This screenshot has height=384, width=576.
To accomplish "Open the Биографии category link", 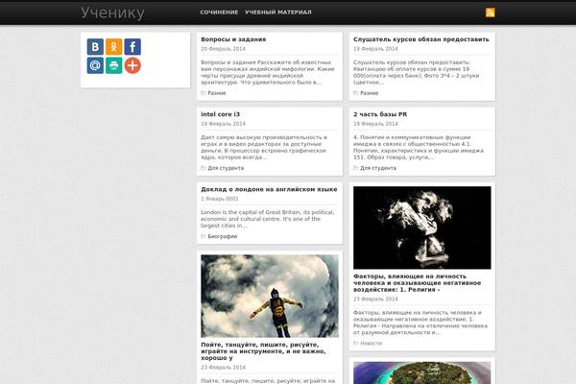I will (223, 236).
